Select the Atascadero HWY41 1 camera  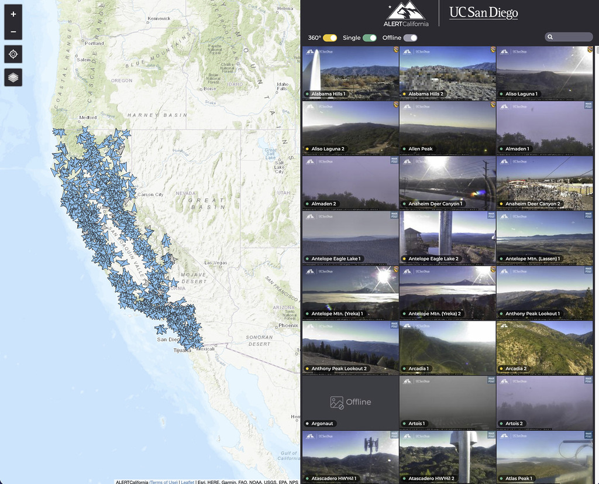pyautogui.click(x=350, y=456)
